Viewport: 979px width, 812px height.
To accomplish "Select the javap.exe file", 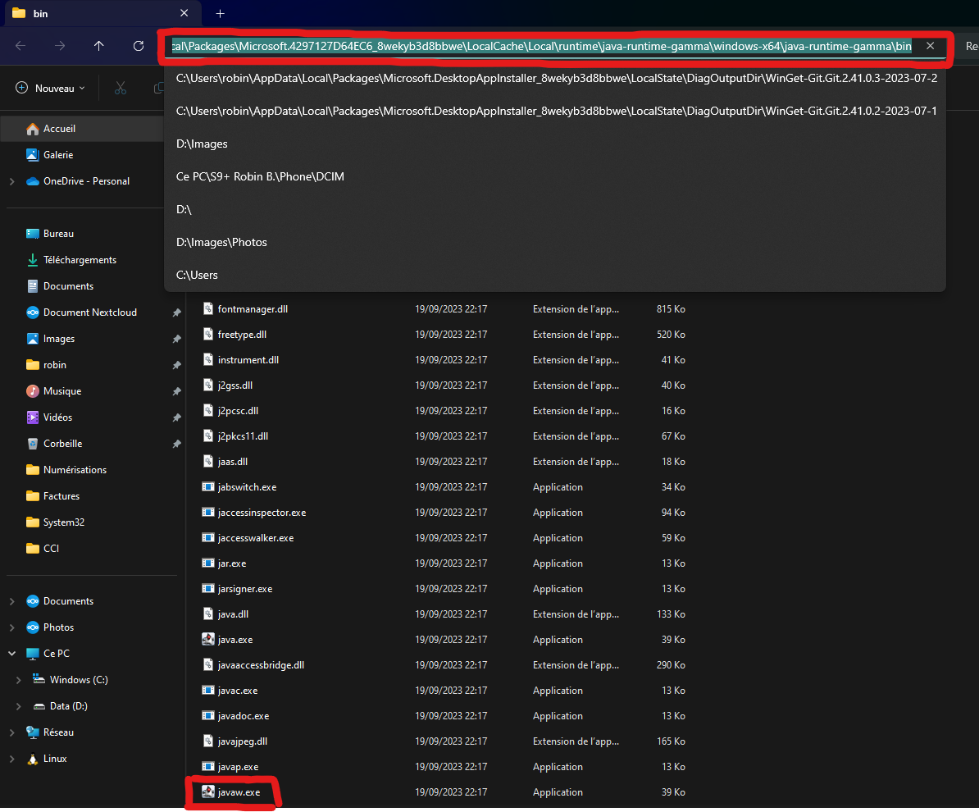I will point(238,767).
